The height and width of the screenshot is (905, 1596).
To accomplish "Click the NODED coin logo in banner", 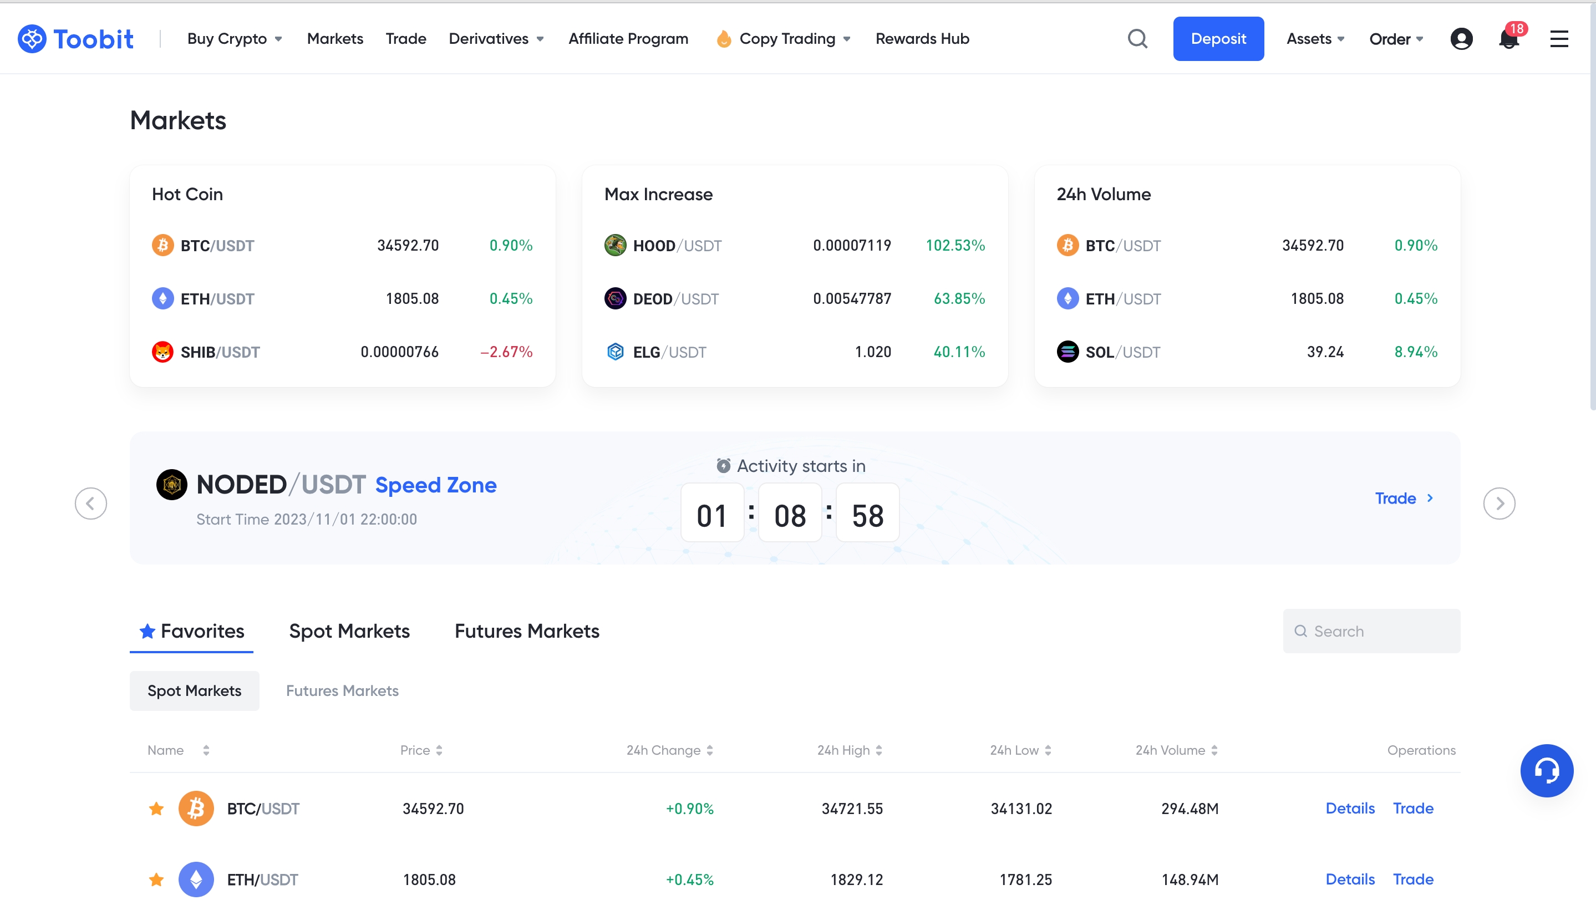I will click(171, 485).
